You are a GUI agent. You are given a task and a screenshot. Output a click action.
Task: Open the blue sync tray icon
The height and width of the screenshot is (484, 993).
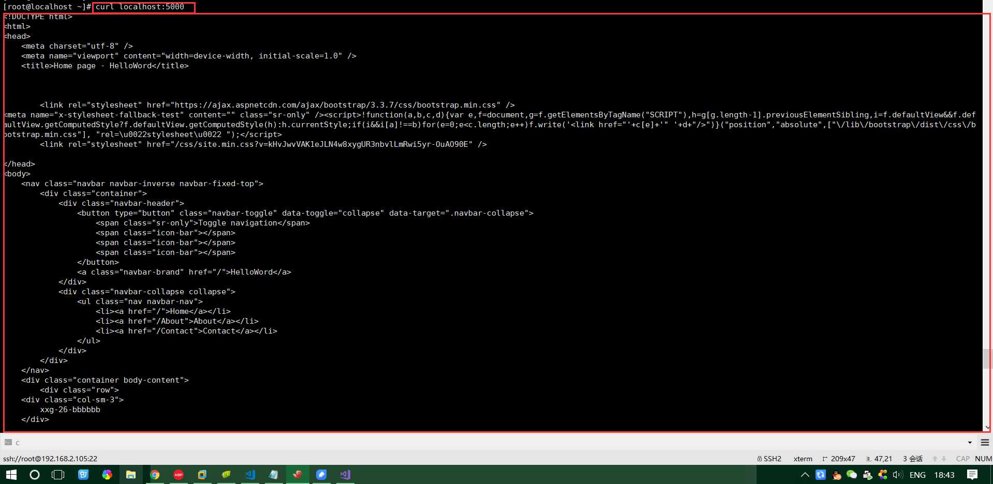[x=821, y=475]
